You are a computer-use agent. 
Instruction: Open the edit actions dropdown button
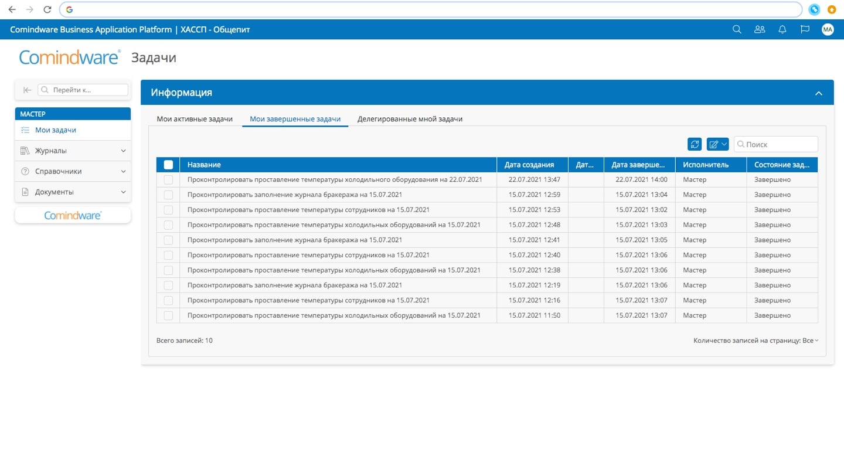pyautogui.click(x=717, y=144)
